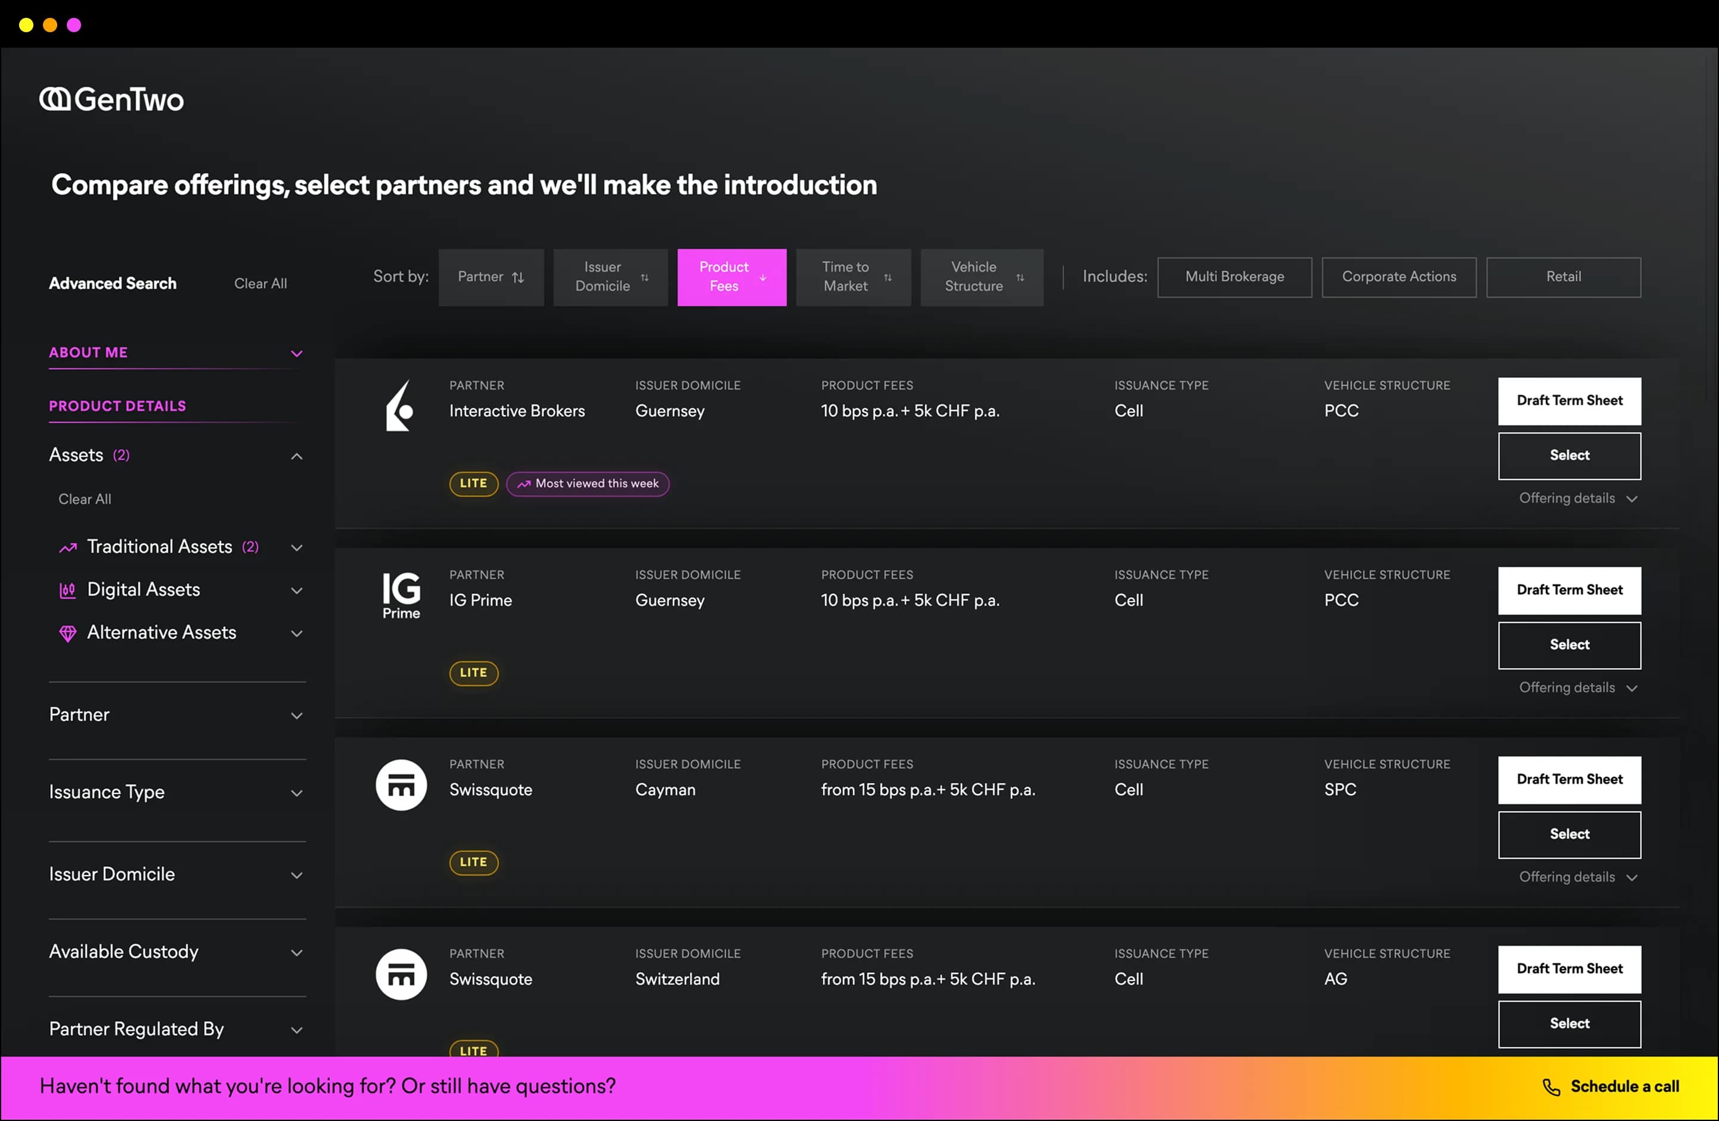
Task: Sort results by Time to Market
Action: click(x=853, y=277)
